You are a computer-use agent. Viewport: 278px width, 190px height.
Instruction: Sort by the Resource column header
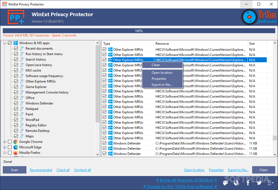click(x=201, y=43)
